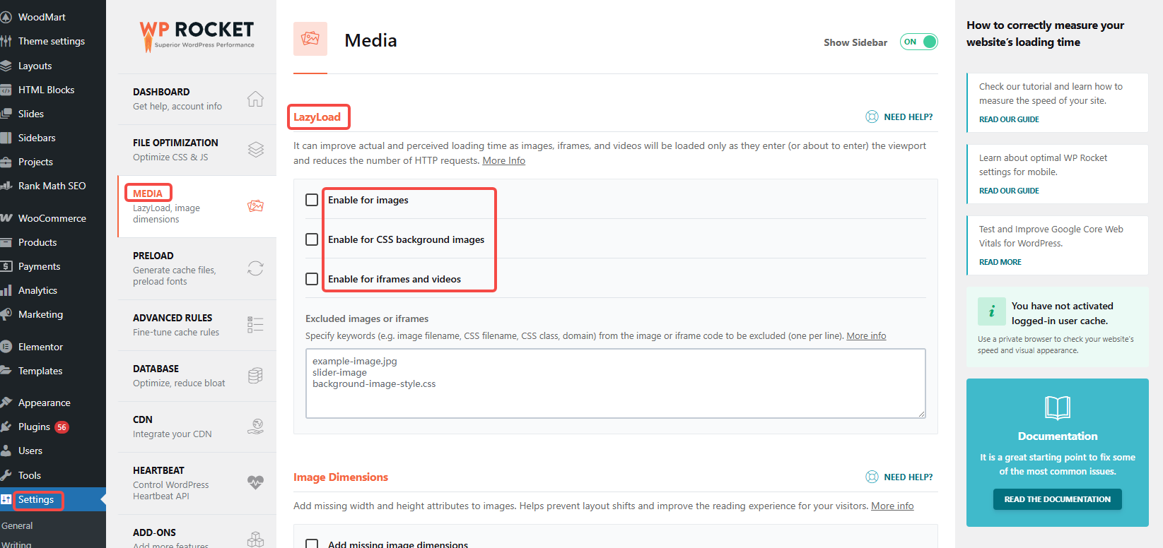Check Enable for CSS background images
The image size is (1163, 548).
tap(312, 239)
